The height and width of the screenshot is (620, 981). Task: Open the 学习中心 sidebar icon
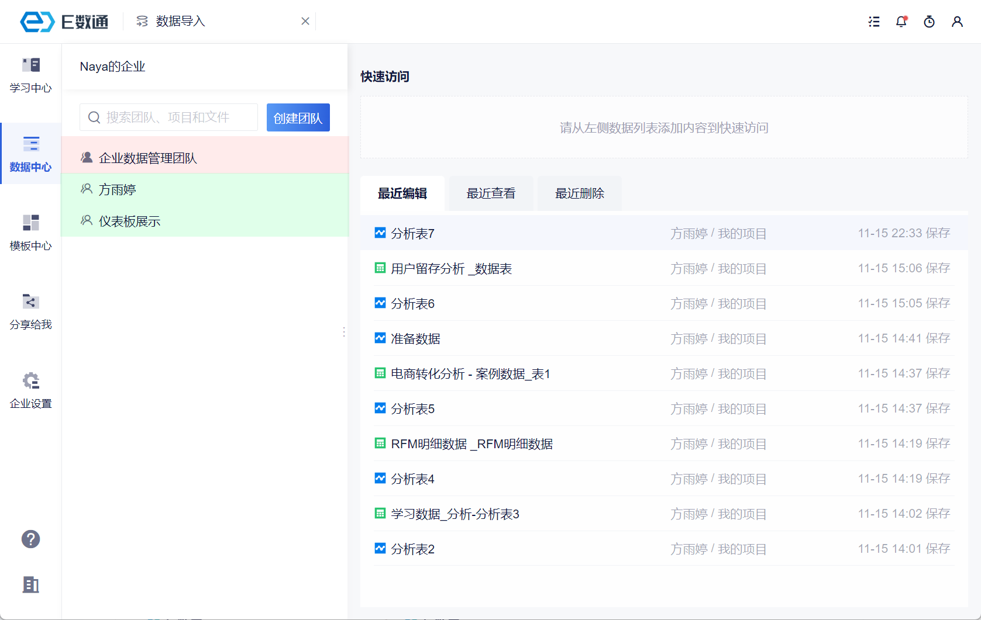point(31,64)
